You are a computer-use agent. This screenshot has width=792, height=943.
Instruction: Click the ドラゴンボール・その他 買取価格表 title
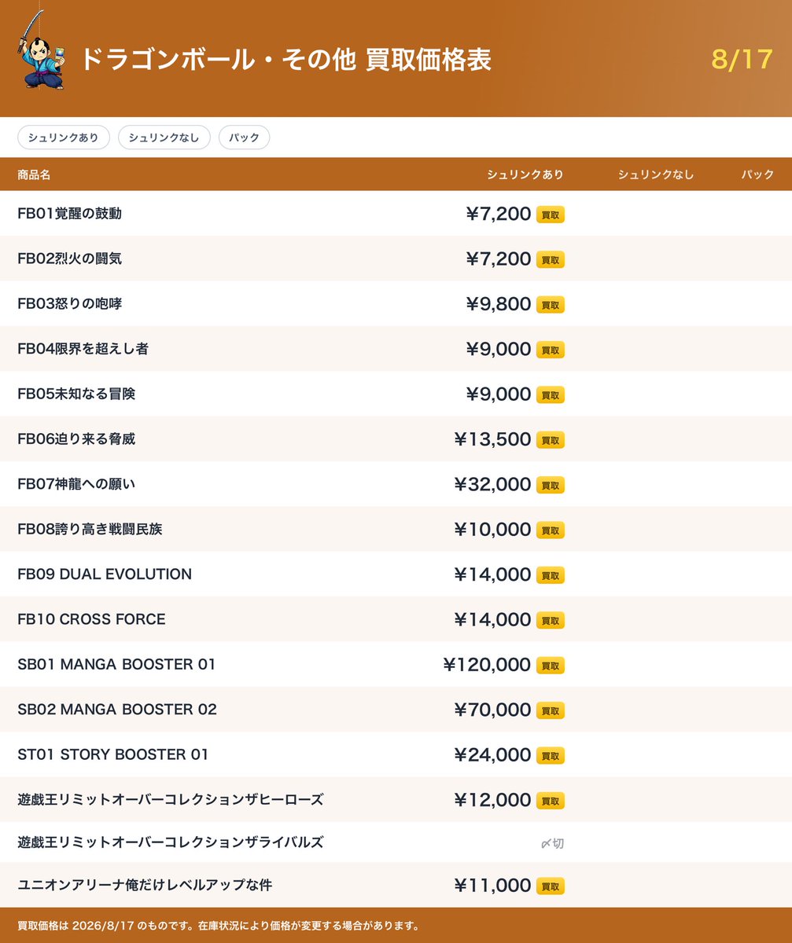(286, 61)
